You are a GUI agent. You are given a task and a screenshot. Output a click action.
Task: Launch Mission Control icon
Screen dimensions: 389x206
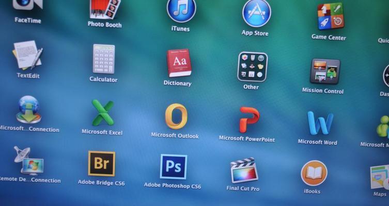pos(325,71)
